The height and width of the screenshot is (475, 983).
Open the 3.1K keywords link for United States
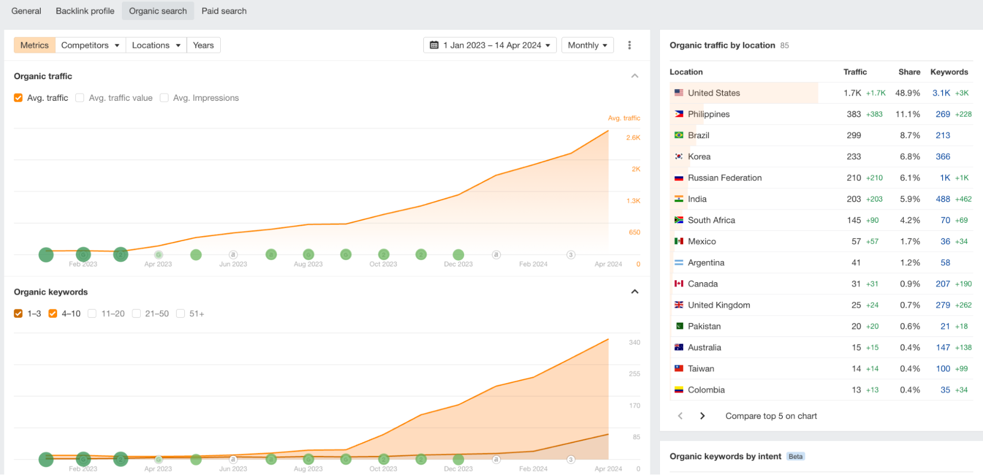point(941,93)
